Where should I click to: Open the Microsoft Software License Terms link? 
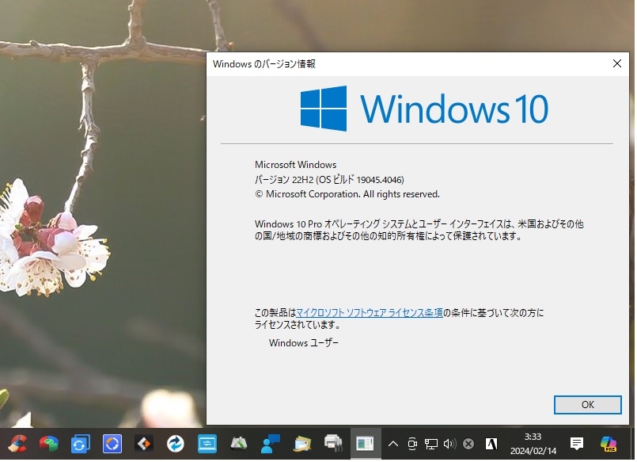370,314
